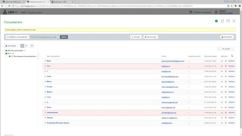The height and width of the screenshot is (136, 242).
Task: Open the green help question-mark icon
Action: point(216,21)
